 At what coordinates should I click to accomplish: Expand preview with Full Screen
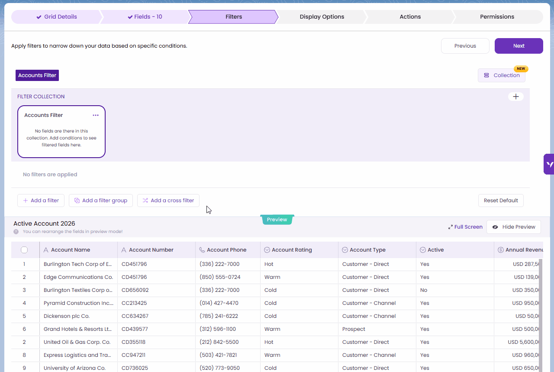tap(465, 227)
